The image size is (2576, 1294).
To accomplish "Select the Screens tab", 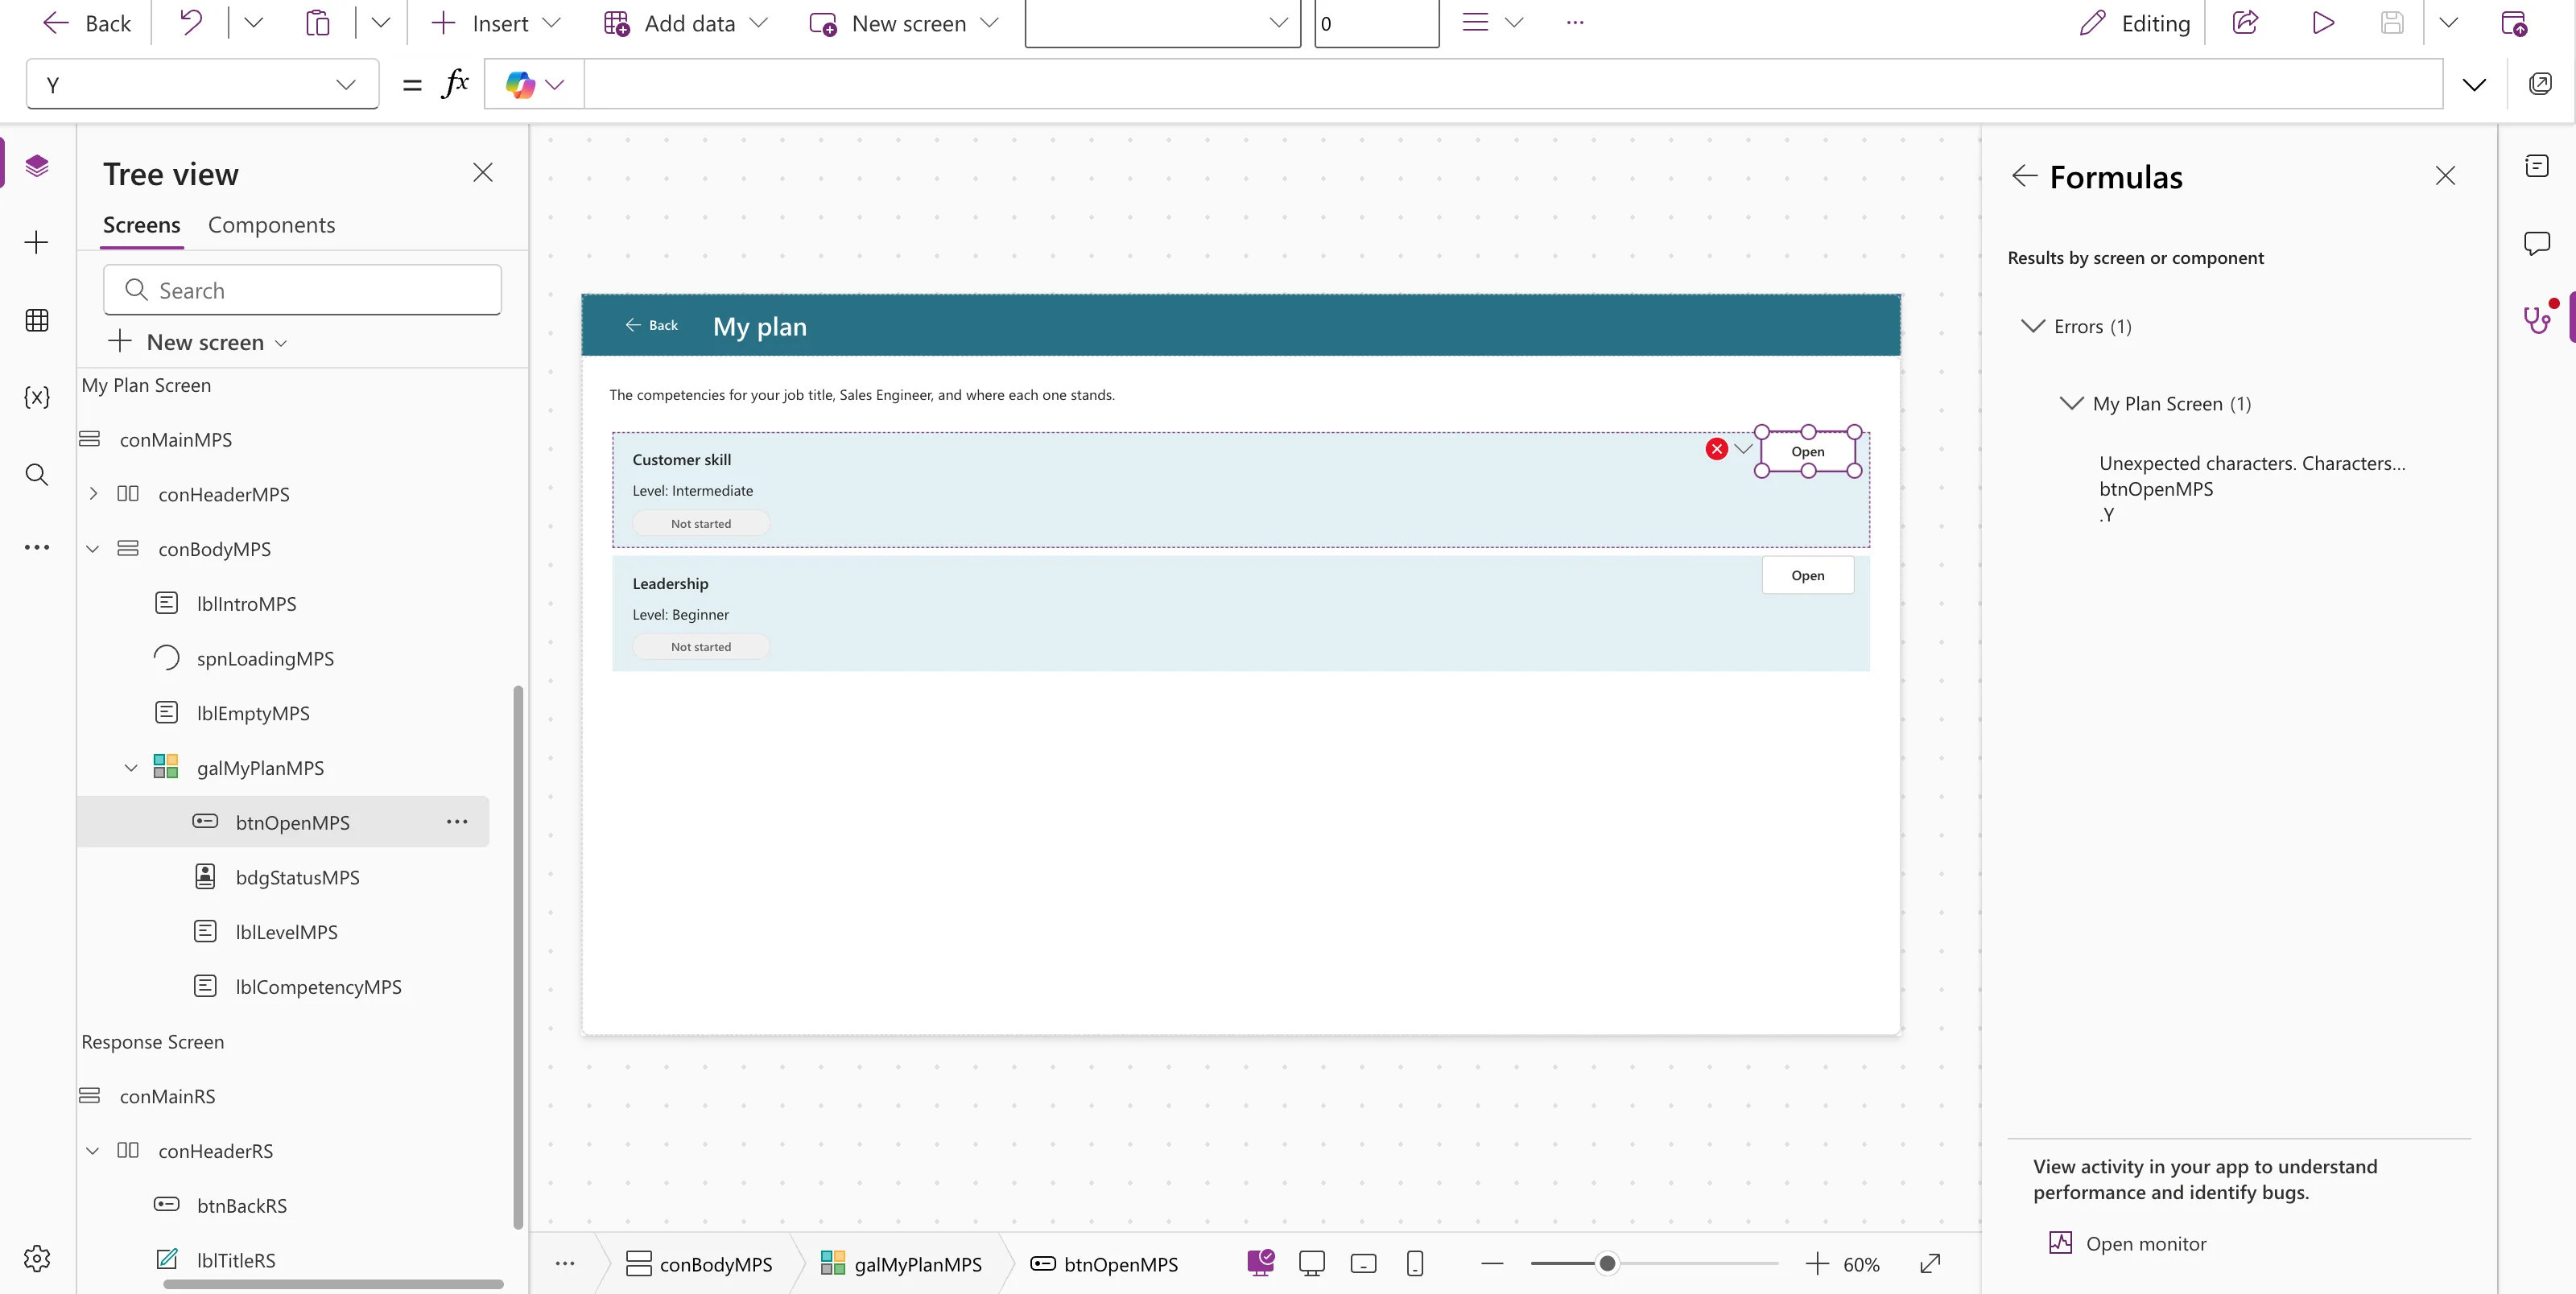I will [x=142, y=225].
